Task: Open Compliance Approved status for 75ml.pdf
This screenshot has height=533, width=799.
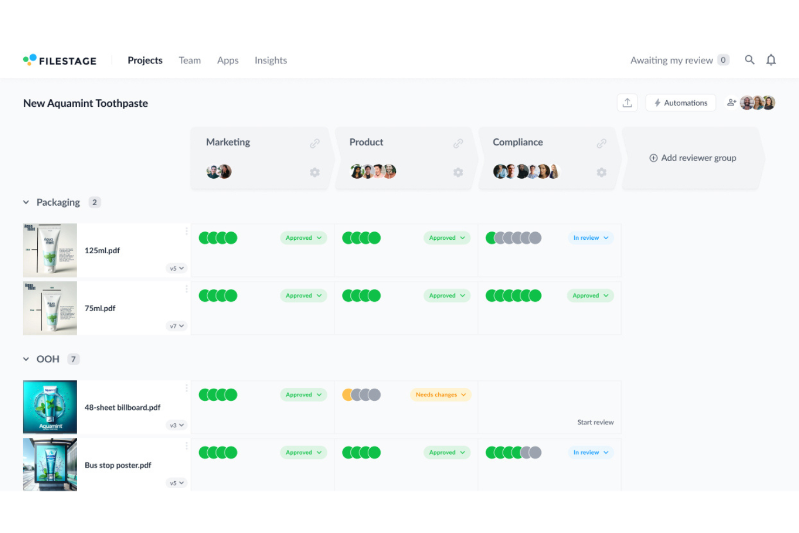Action: (590, 296)
